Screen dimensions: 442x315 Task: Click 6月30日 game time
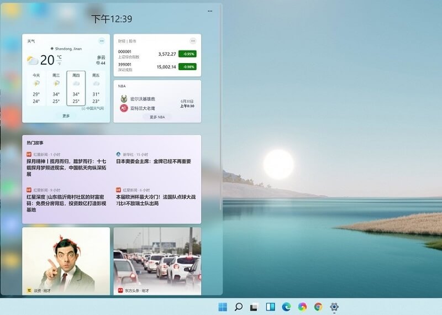coord(187,103)
